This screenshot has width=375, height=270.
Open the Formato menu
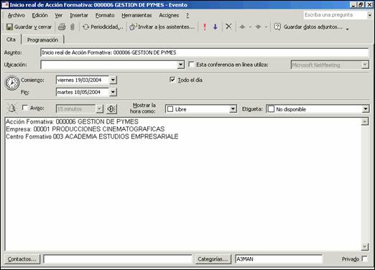[105, 15]
